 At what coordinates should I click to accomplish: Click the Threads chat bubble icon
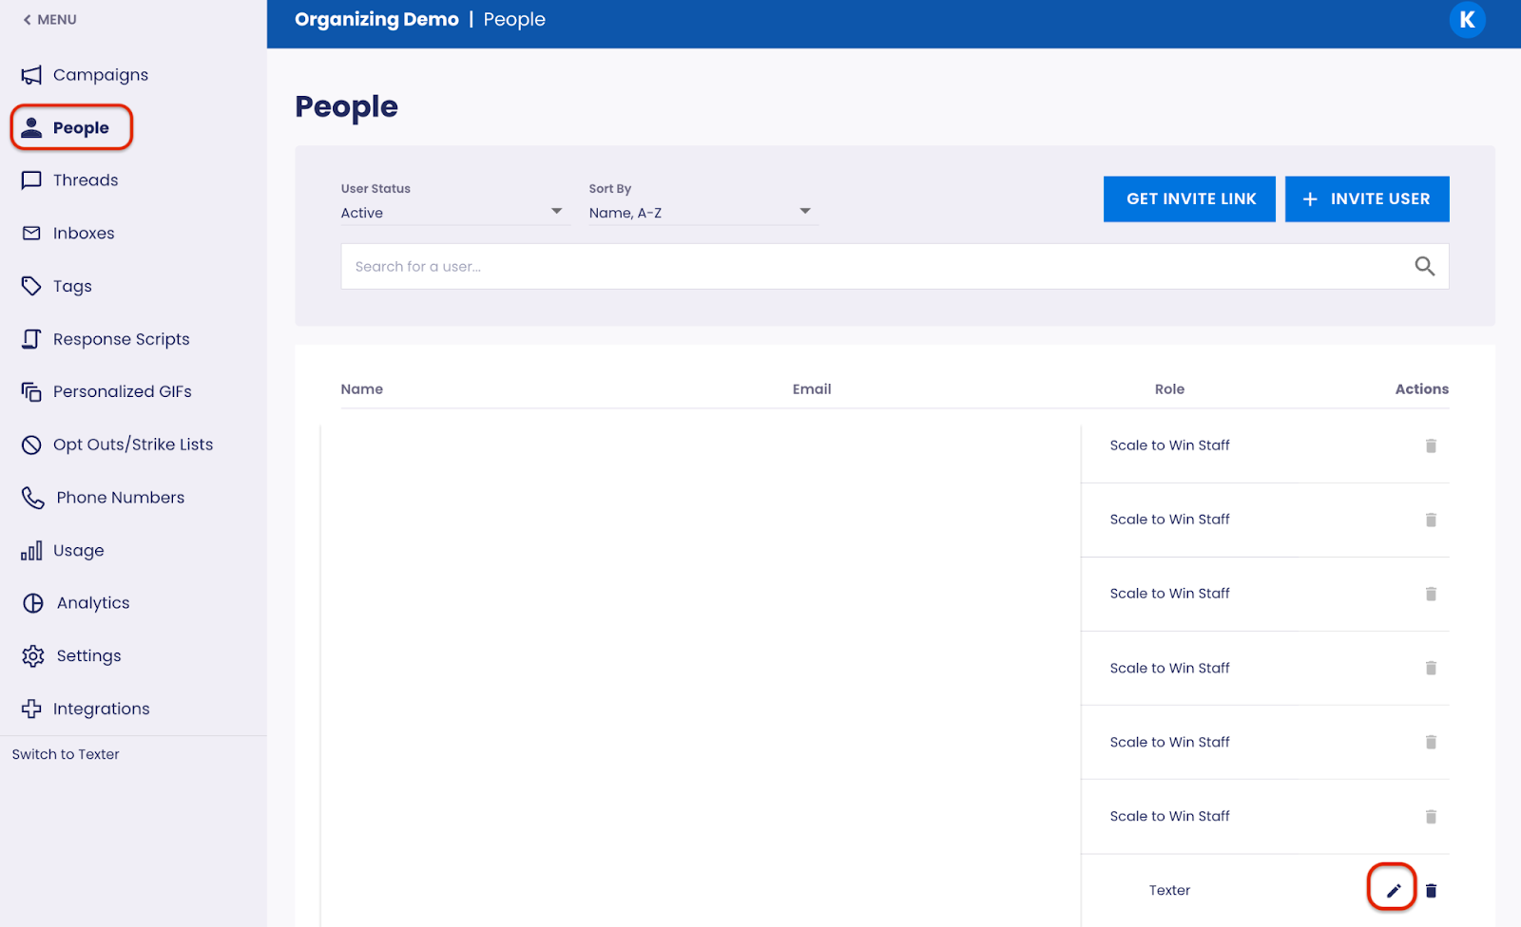click(31, 180)
